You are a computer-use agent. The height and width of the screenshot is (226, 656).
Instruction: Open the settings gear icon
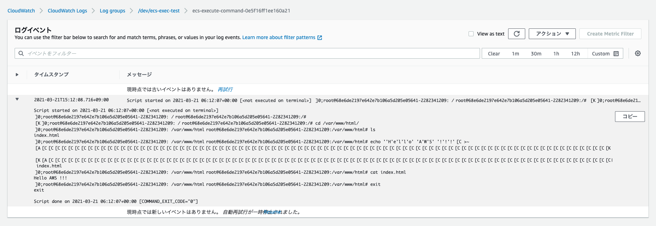(638, 53)
